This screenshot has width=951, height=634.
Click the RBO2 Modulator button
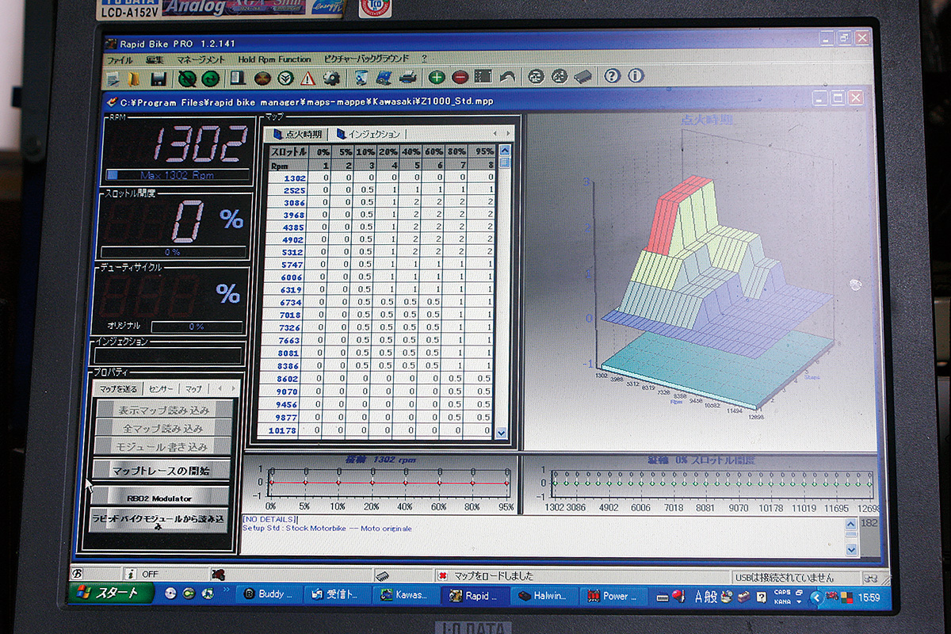159,498
